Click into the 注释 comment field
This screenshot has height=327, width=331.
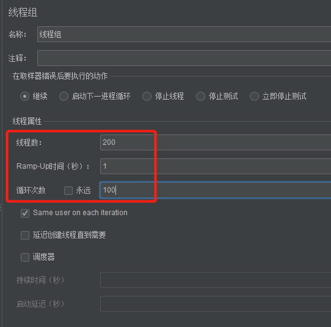pos(184,58)
